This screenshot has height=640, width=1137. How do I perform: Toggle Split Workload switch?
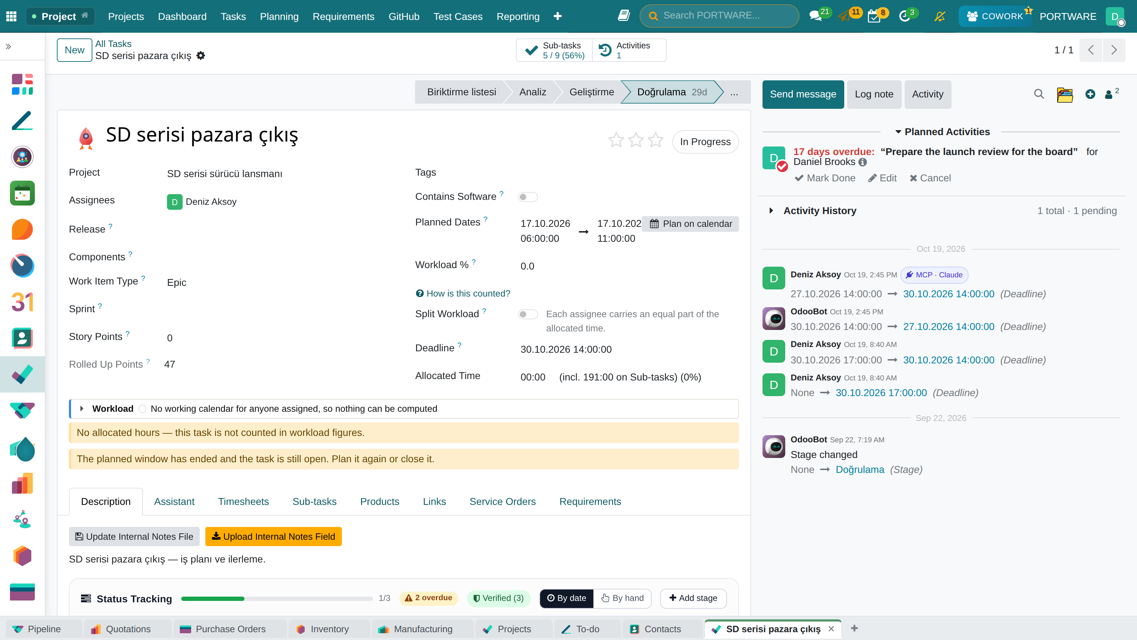click(x=527, y=314)
